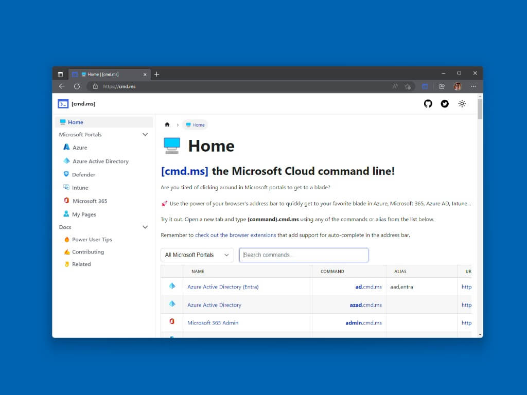
Task: Open Defender in the sidebar
Action: pyautogui.click(x=83, y=174)
